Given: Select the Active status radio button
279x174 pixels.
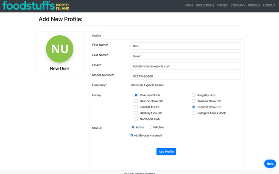Looking at the screenshot, I should coord(133,127).
